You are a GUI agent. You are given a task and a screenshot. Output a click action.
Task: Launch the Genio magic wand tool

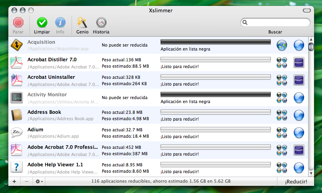(82, 22)
